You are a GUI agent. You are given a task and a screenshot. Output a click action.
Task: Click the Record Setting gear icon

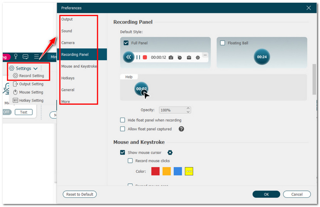click(x=16, y=76)
